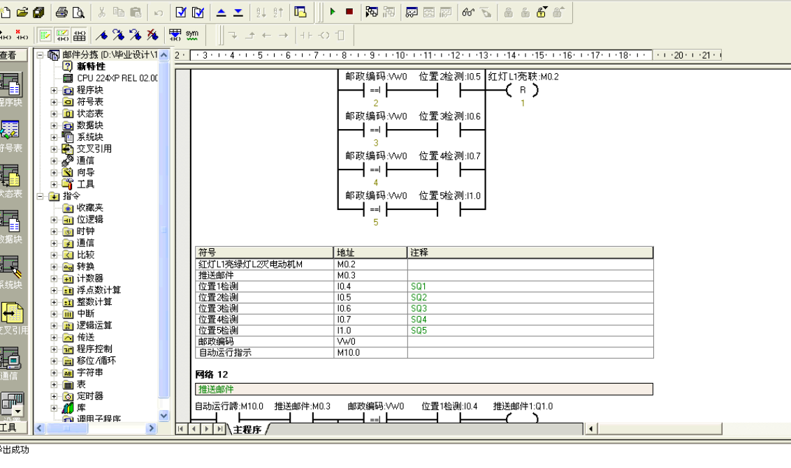Open print preview from the toolbar

[x=78, y=12]
